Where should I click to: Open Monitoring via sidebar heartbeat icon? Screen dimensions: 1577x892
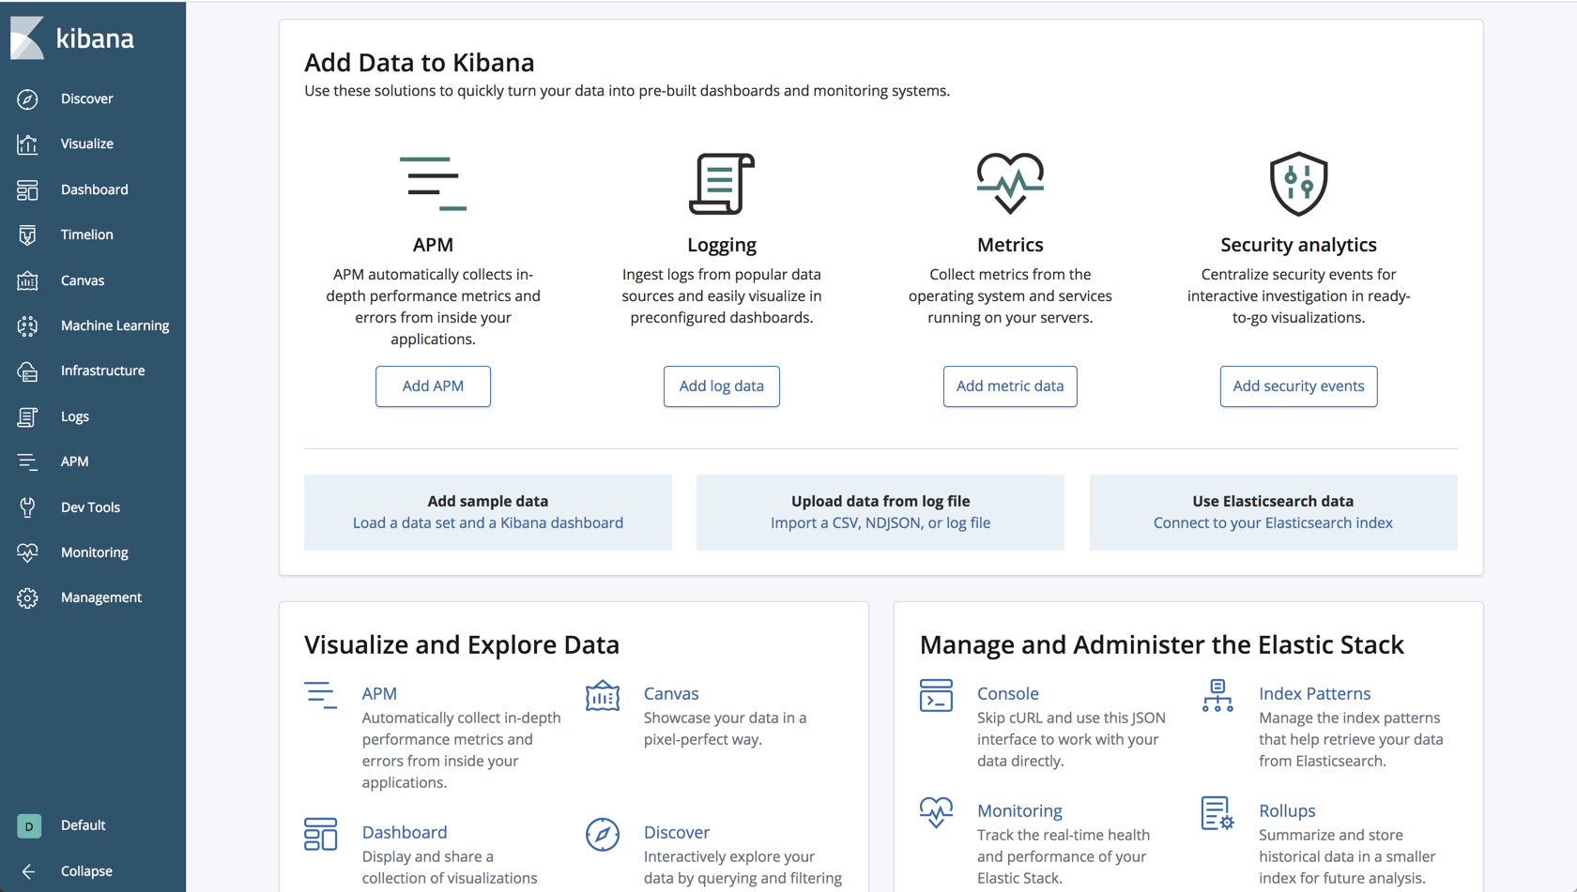coord(27,552)
